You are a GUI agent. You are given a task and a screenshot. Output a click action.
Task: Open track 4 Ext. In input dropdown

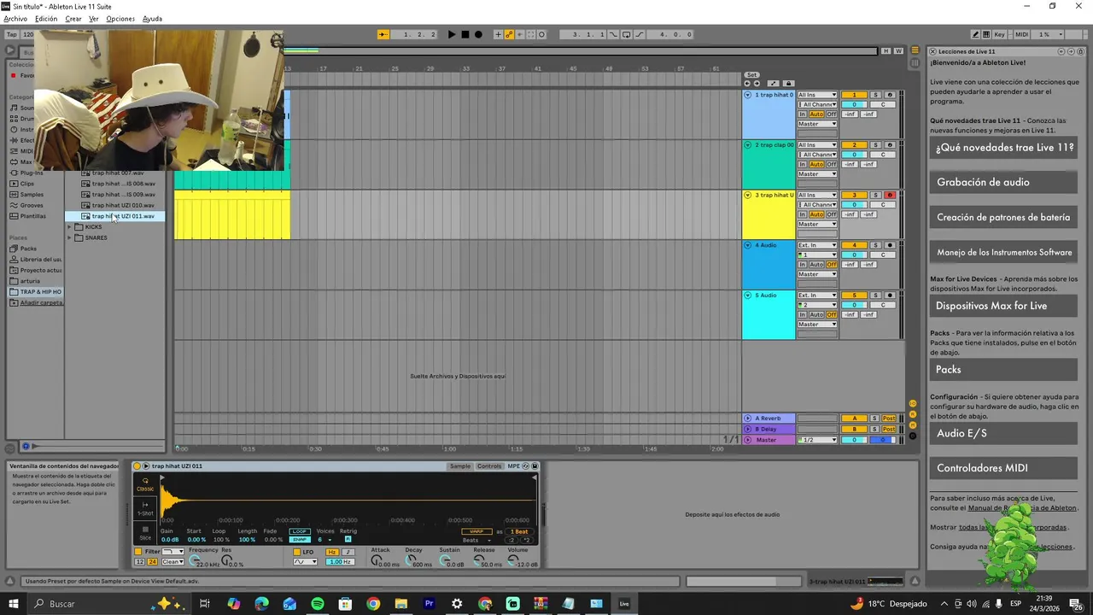tap(817, 245)
